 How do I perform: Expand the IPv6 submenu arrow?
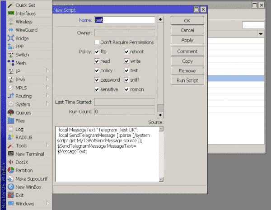[47, 79]
